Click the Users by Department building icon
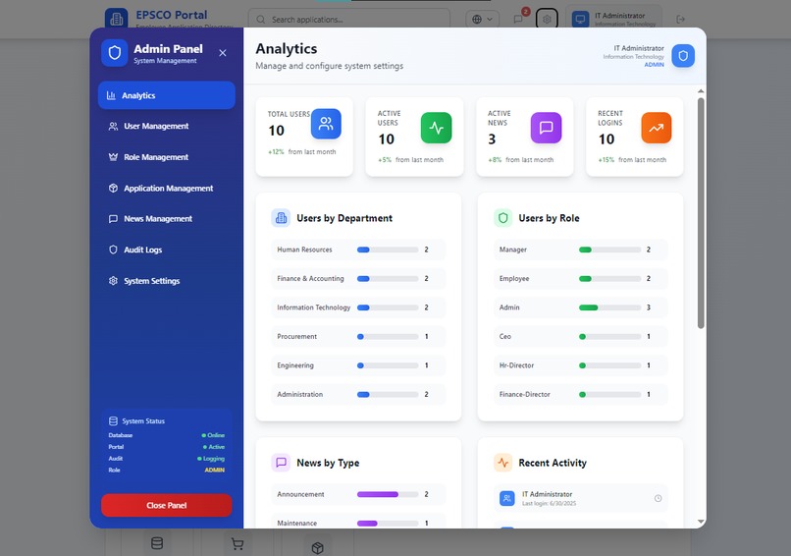791x556 pixels. click(281, 218)
